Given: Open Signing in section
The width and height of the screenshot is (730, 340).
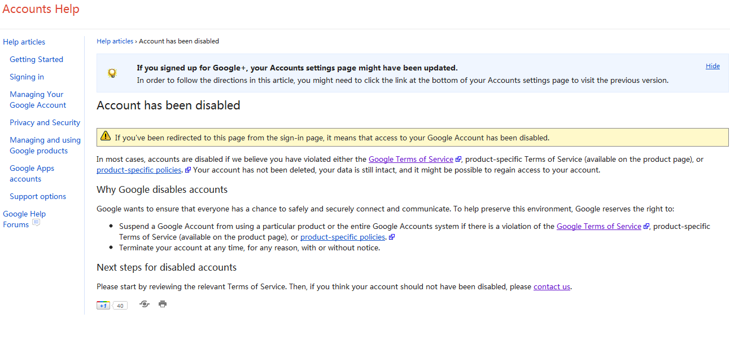Looking at the screenshot, I should 27,77.
